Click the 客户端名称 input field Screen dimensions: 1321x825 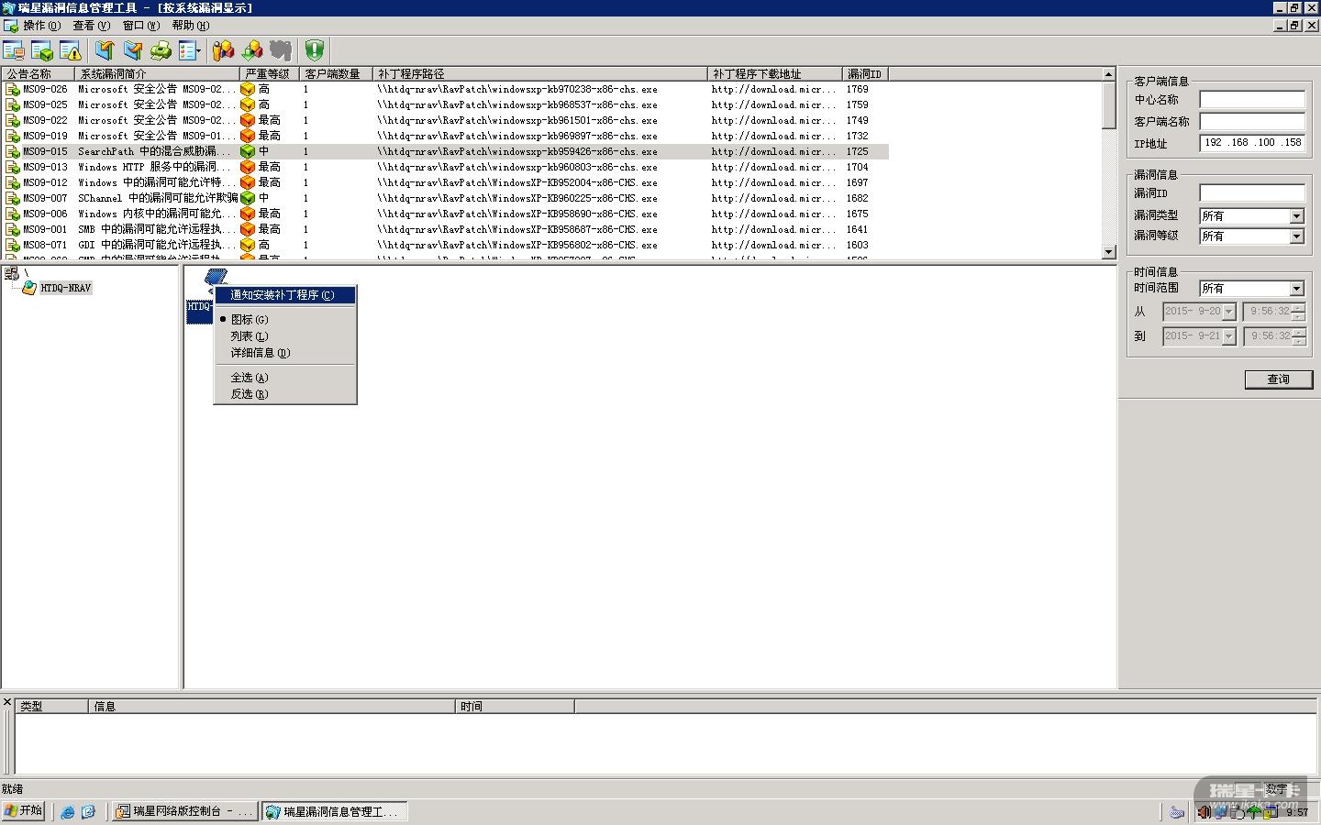(x=1252, y=122)
